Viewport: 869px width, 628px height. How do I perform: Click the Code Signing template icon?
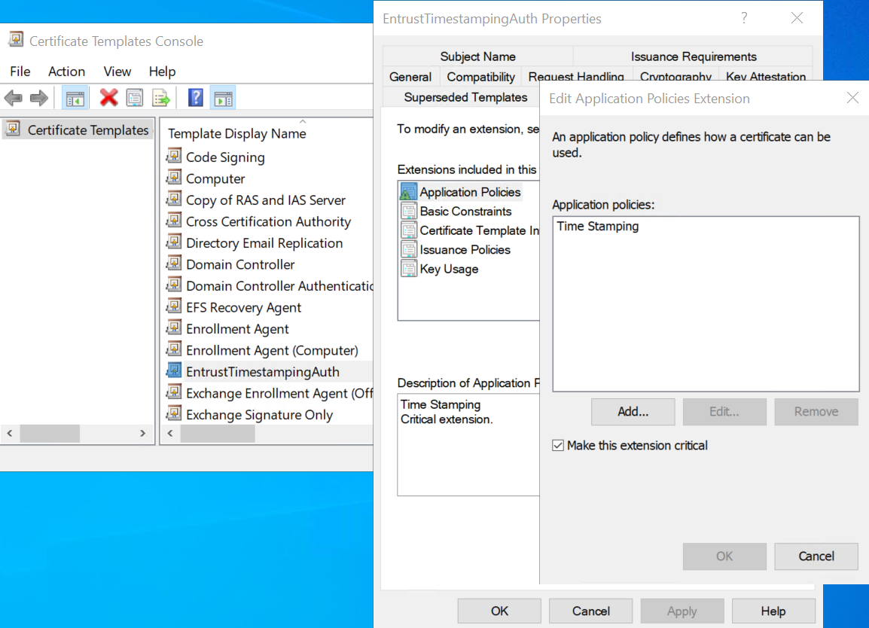click(174, 156)
